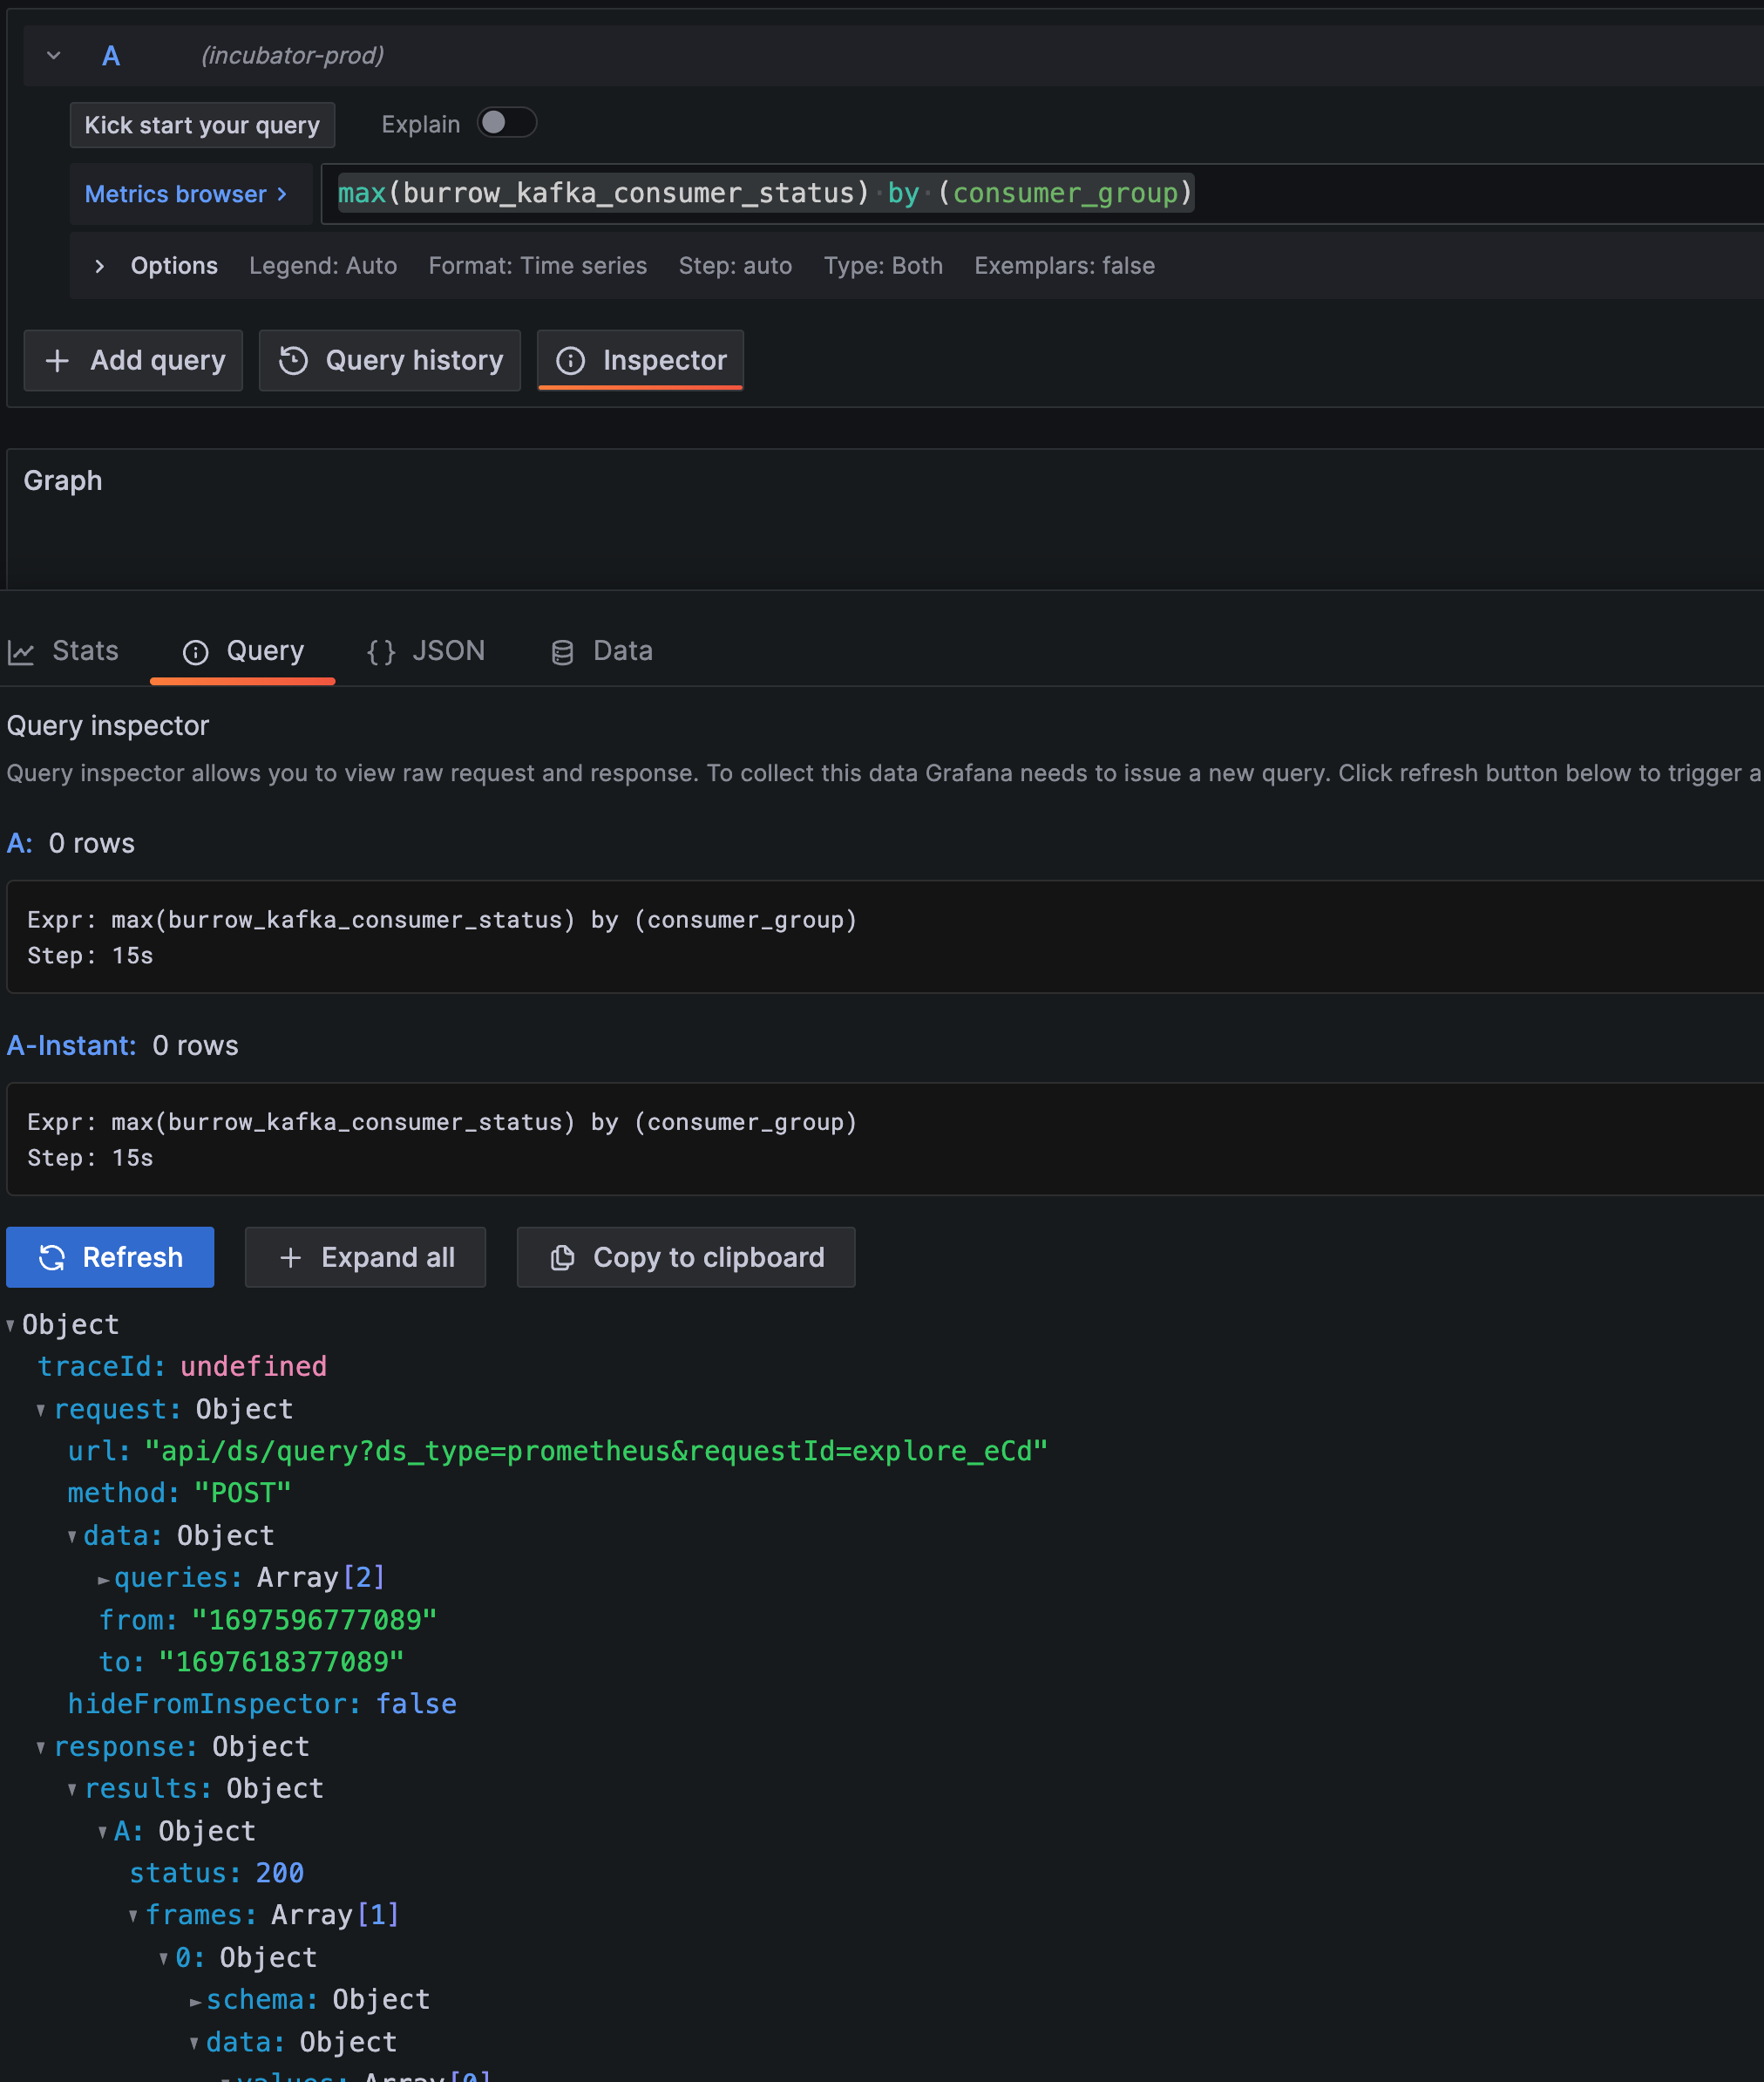Click the PromQL query expression field

(765, 193)
